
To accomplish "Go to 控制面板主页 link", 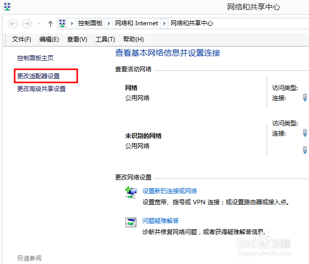I will tap(35, 58).
